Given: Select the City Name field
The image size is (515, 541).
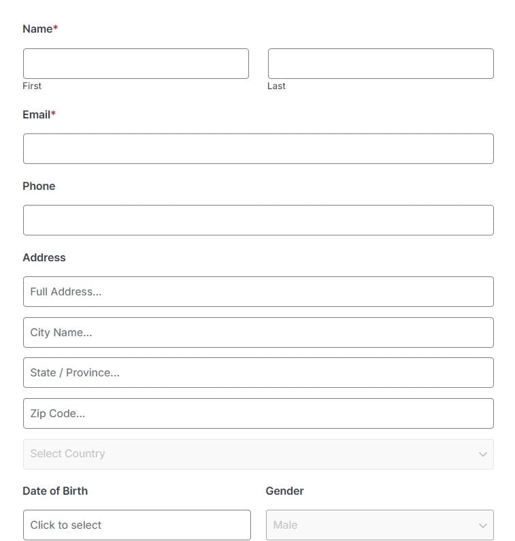Looking at the screenshot, I should click(259, 332).
